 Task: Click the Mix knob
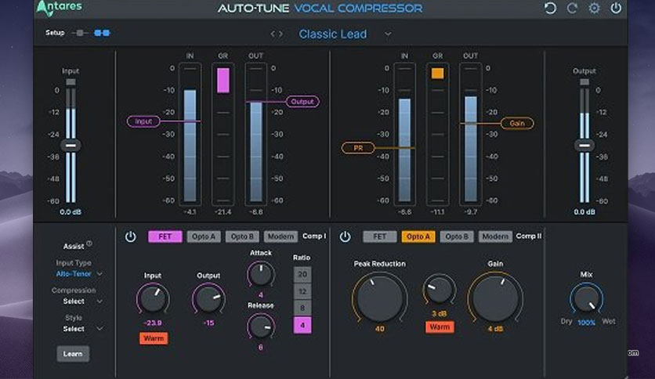tap(586, 299)
